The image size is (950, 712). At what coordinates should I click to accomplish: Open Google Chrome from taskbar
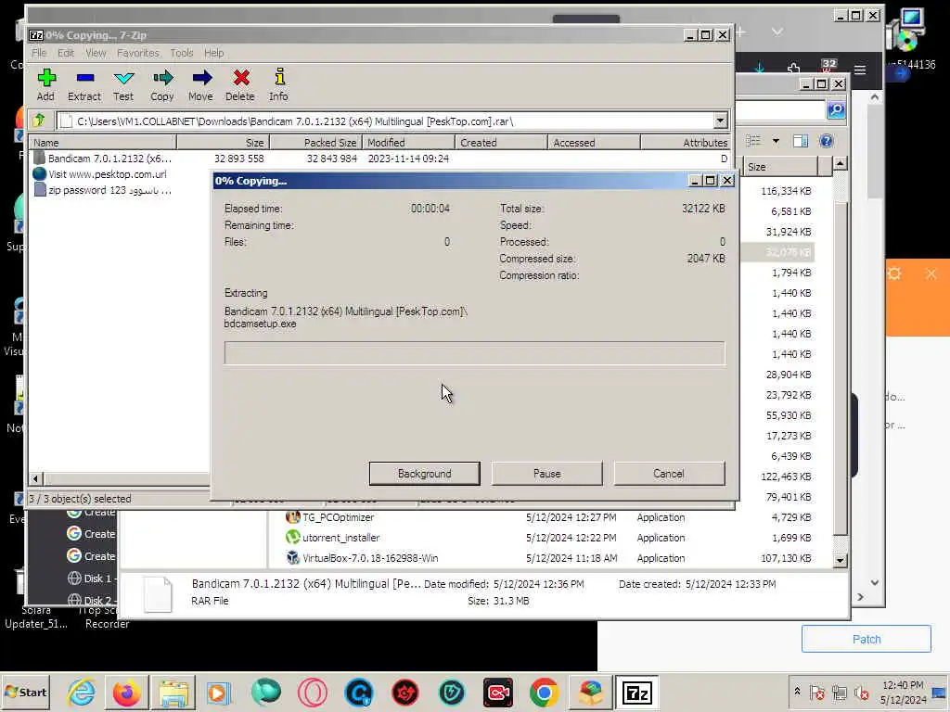tap(544, 692)
